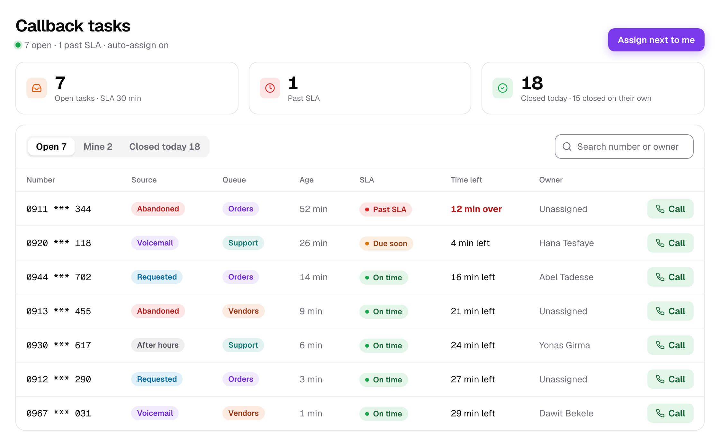Switch to the Open 7 tab
The width and height of the screenshot is (720, 446).
pyautogui.click(x=51, y=147)
